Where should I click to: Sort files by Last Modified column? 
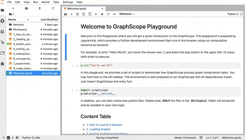pos(46,19)
